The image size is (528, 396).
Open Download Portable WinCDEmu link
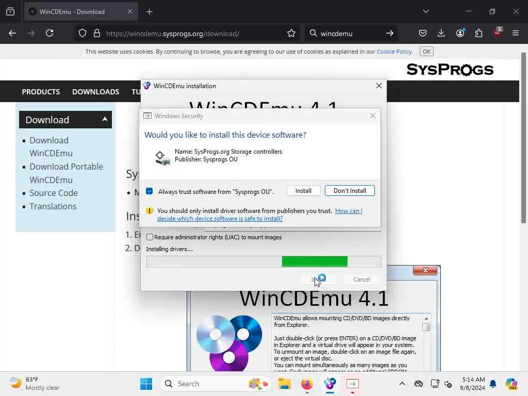[67, 173]
